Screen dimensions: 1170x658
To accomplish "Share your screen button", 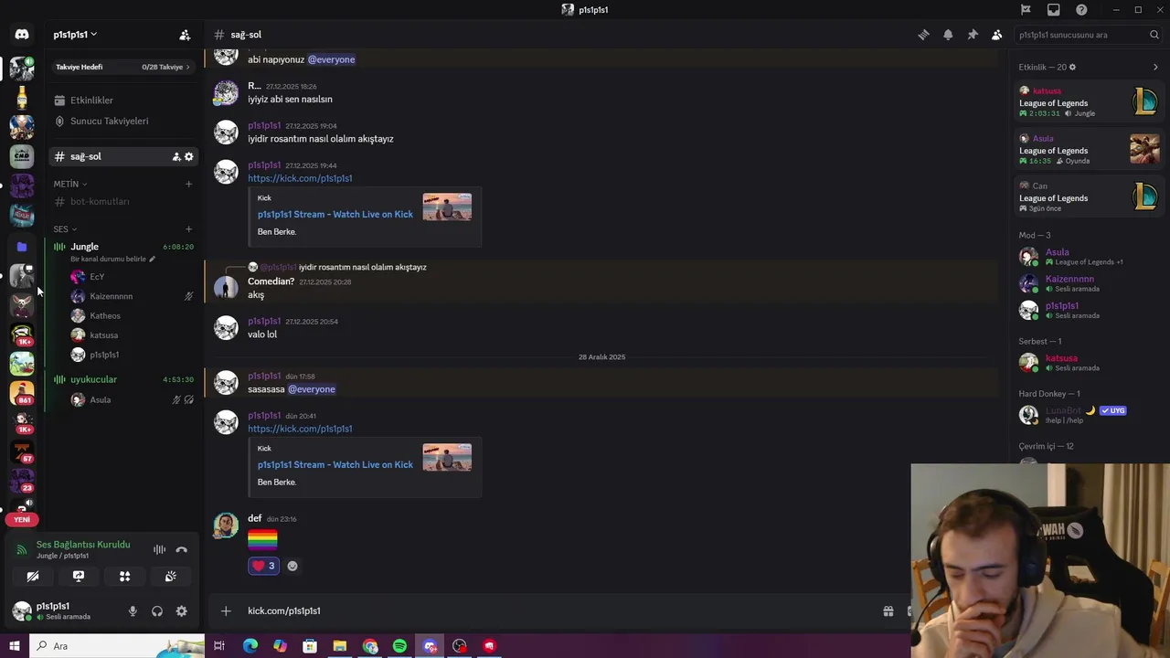I will click(x=79, y=577).
